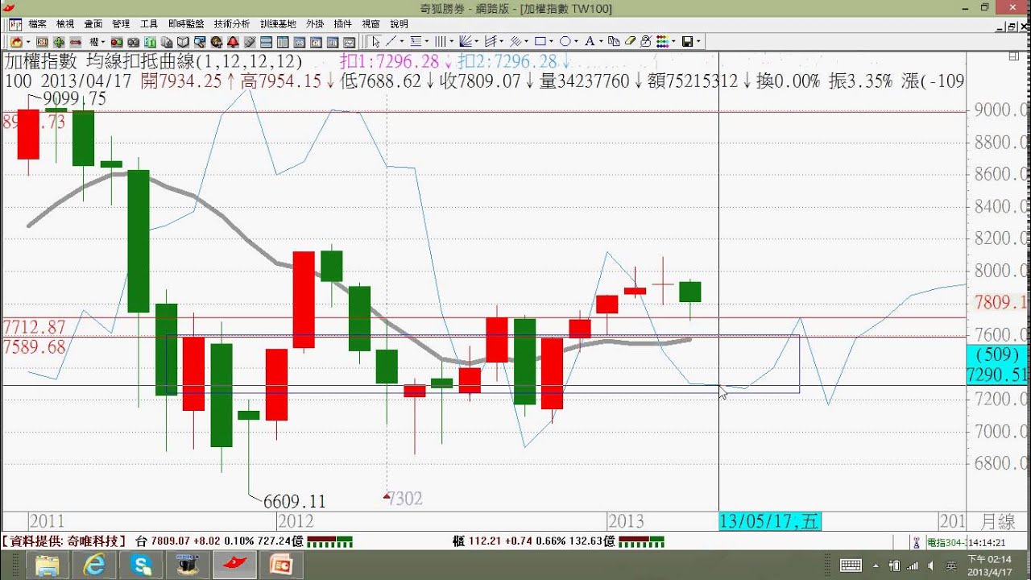Expand the rectangle tool dropdown

pos(551,41)
